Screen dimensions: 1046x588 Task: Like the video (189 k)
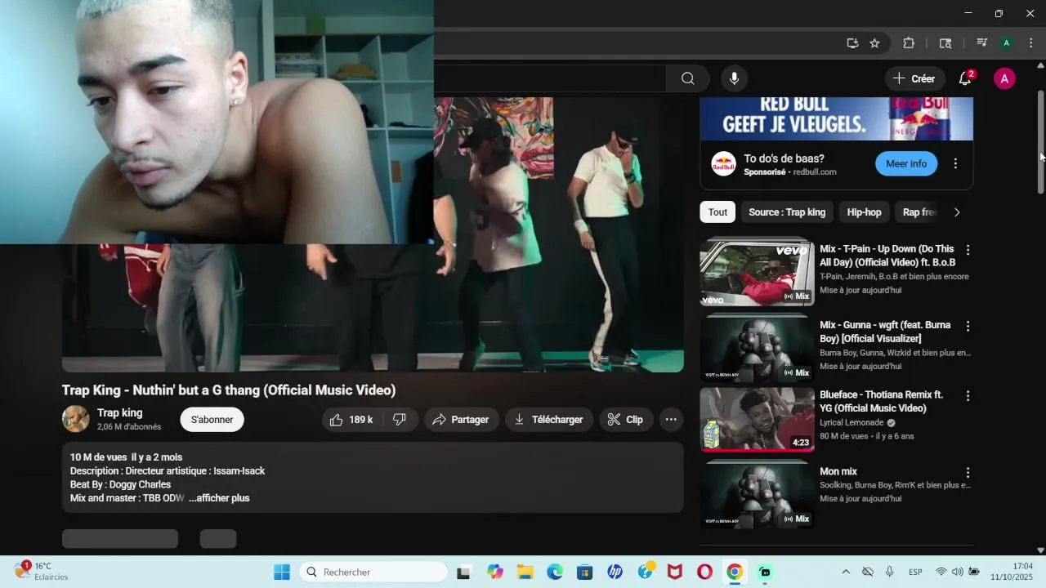coord(351,420)
